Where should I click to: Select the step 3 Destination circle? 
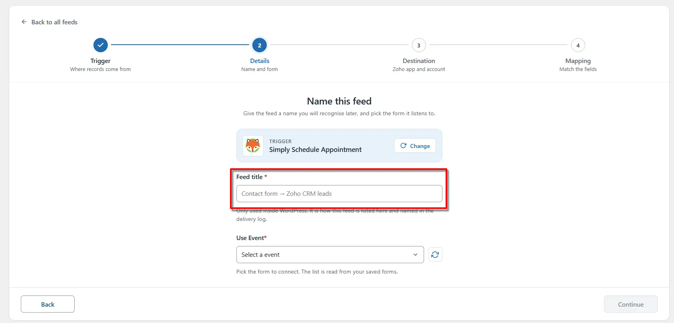419,45
